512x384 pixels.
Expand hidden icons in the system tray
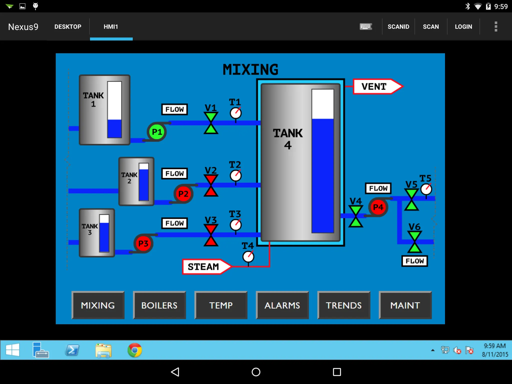433,350
